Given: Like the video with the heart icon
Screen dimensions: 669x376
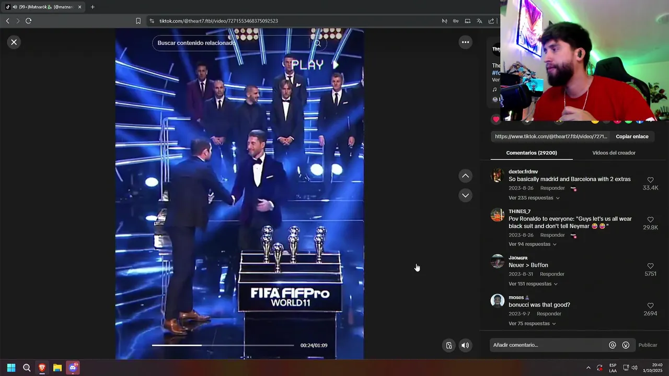Looking at the screenshot, I should pos(496,119).
